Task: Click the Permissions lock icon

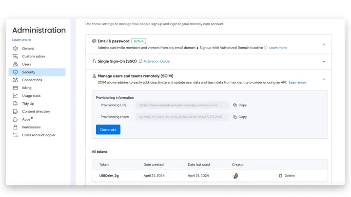Action: click(x=15, y=127)
